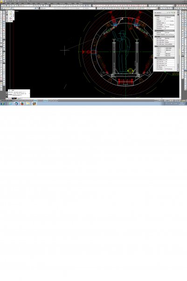Screen dimensions: 187x281
Task: Click the AutoCAD application logo button
Action: [x=1, y=2]
